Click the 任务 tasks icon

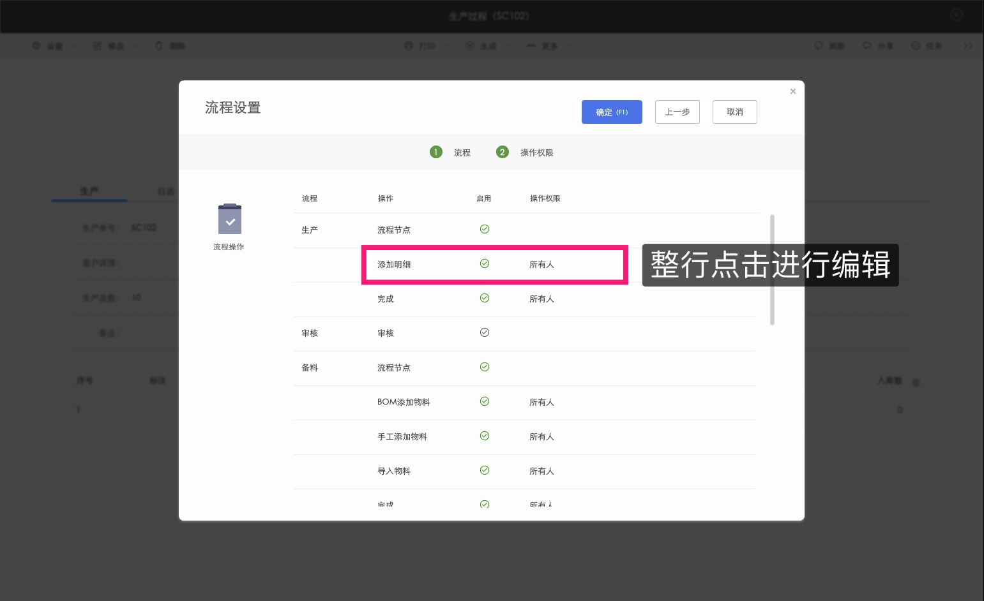(x=916, y=45)
